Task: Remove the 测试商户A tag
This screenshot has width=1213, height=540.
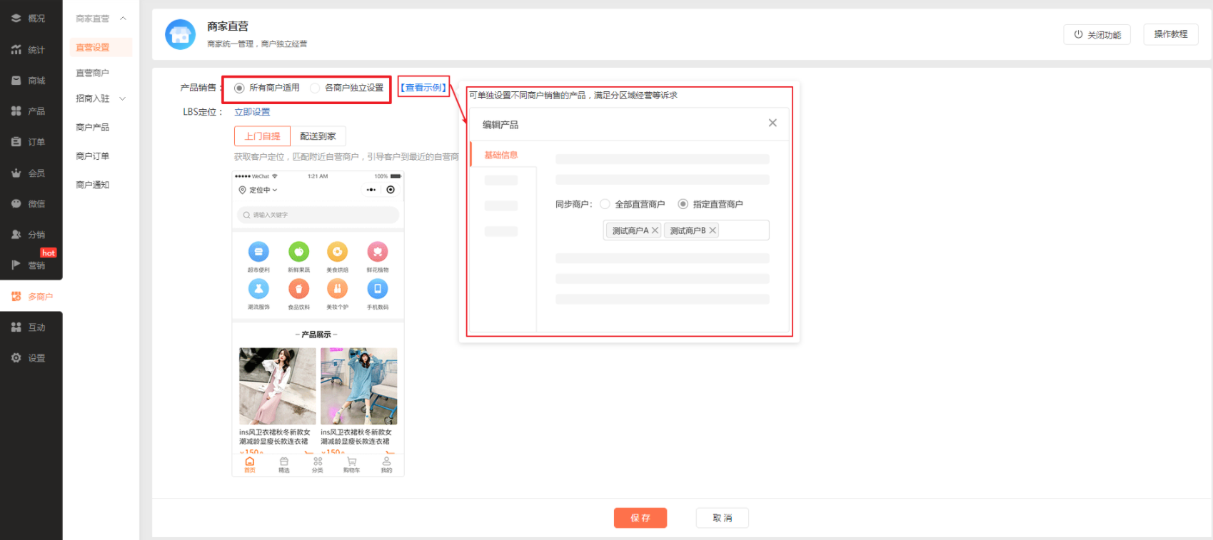Action: pos(655,230)
